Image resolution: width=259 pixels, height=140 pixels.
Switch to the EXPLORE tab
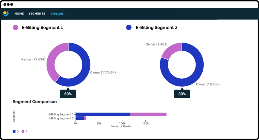point(57,14)
